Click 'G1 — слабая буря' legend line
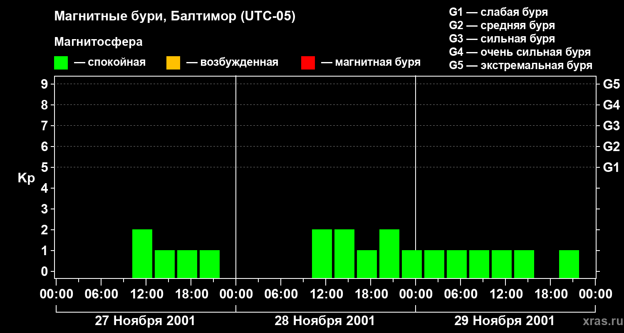Screen dimensions: 624x333 [x=498, y=12]
